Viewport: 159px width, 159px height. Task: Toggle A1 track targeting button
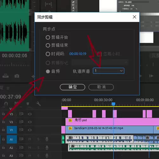(x=12, y=139)
